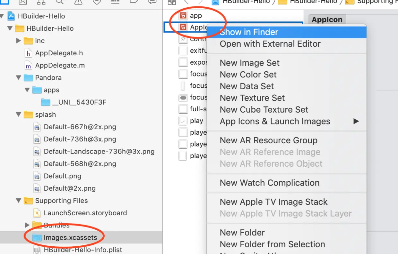This screenshot has width=398, height=254.
Task: Collapse the Supporting Files disclosure triangle
Action: click(18, 201)
